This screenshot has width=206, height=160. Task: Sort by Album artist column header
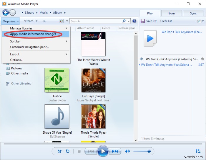85,28
